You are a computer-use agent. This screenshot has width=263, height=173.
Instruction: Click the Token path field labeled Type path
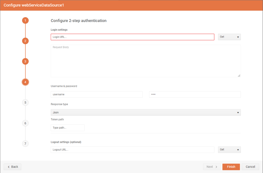(x=68, y=128)
